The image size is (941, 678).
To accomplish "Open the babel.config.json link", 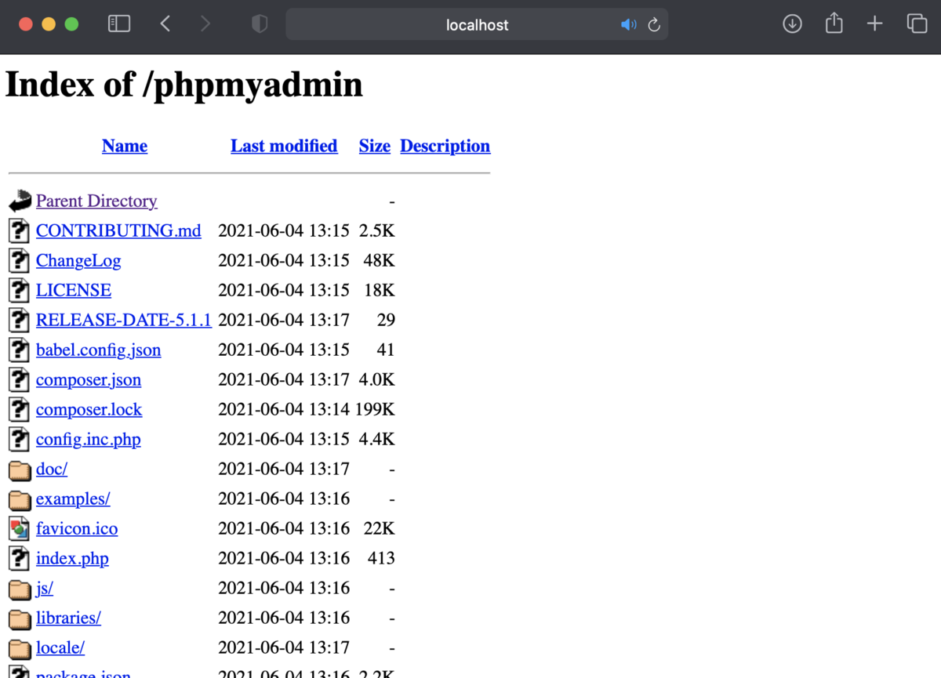I will point(98,350).
